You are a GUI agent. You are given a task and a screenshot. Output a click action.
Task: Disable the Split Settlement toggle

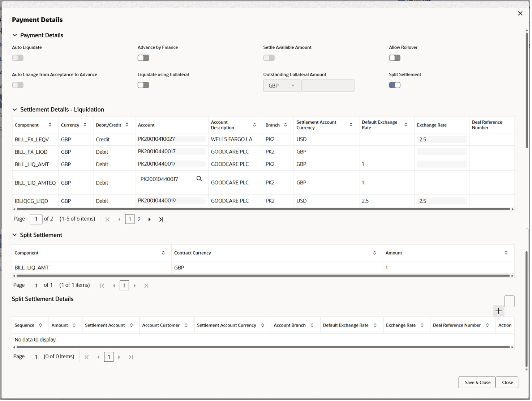point(395,85)
